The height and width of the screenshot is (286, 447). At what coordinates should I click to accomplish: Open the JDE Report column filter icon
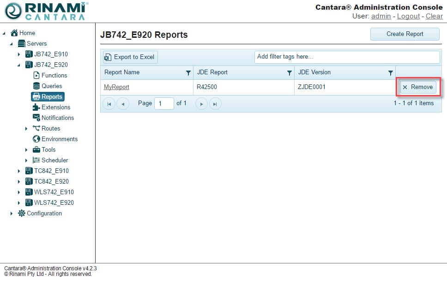[290, 73]
